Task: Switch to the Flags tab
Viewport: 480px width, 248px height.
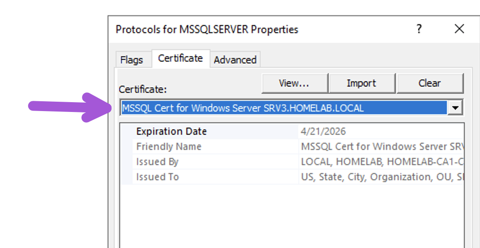Action: click(x=132, y=60)
